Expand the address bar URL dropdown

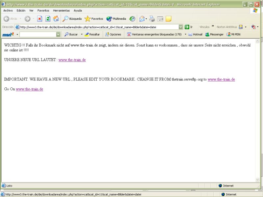click(x=180, y=27)
